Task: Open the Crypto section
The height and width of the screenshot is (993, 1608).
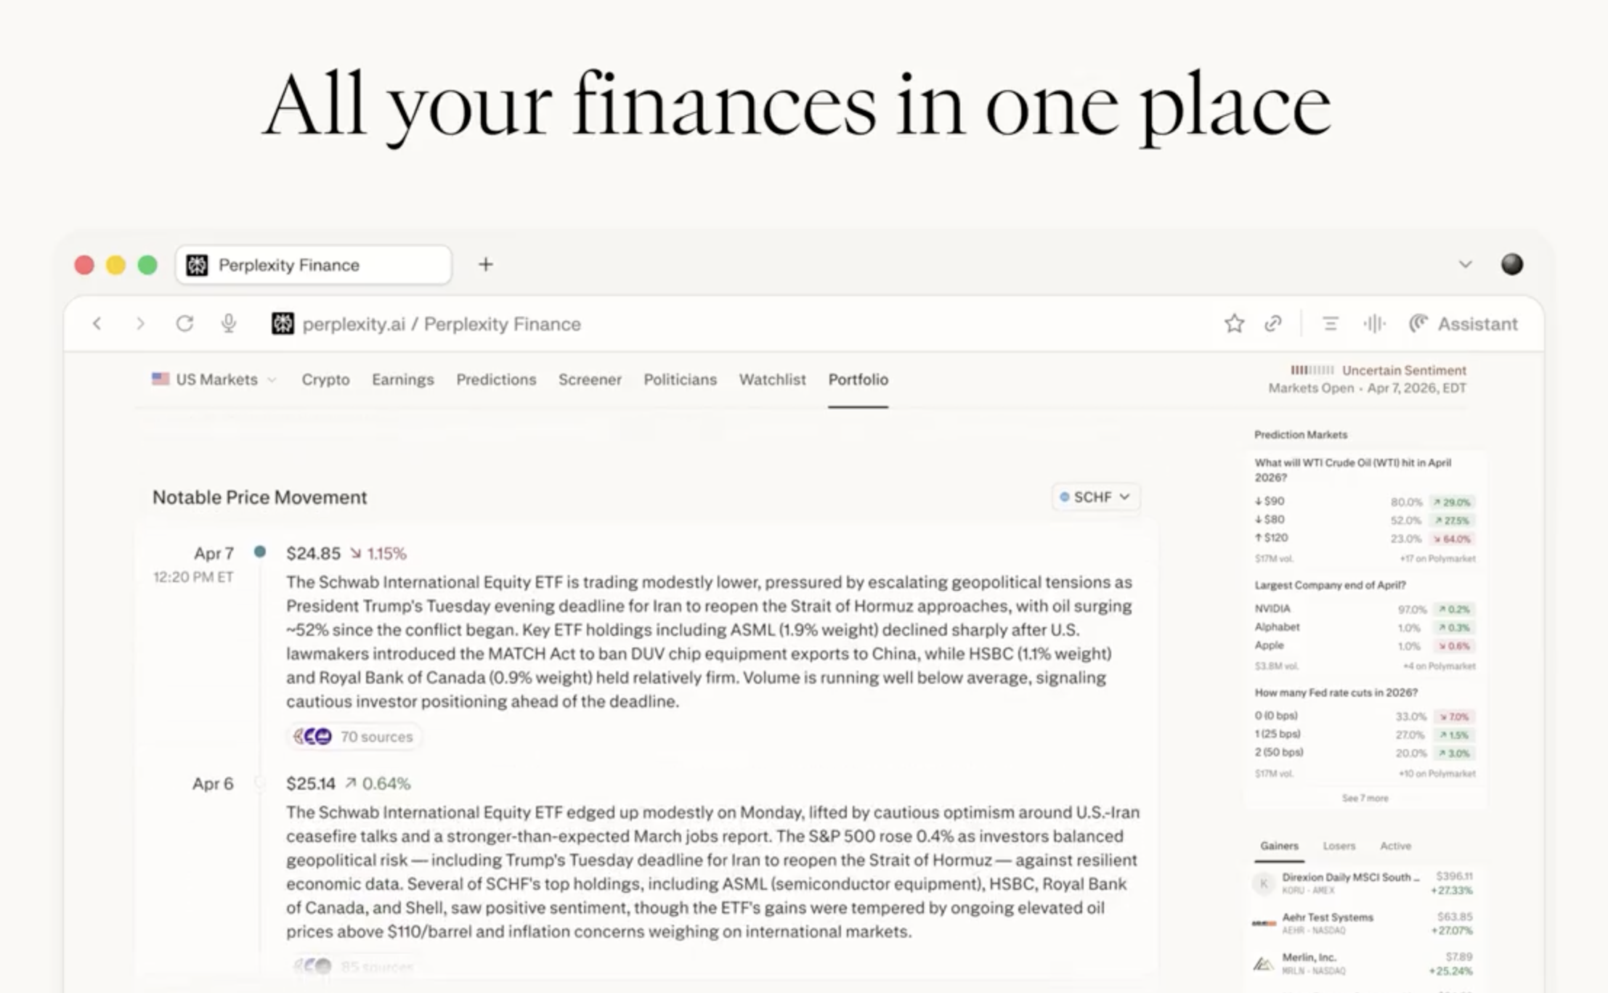Action: click(325, 379)
